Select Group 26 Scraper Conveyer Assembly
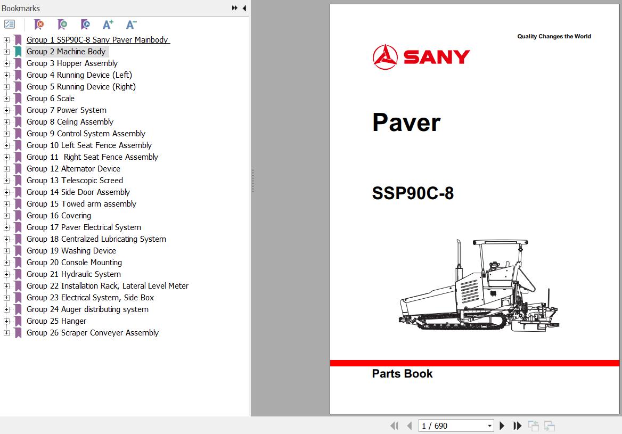The width and height of the screenshot is (622, 434). tap(92, 332)
